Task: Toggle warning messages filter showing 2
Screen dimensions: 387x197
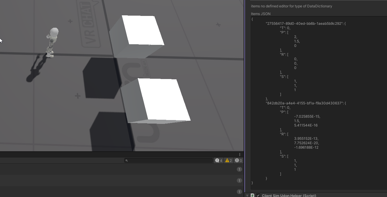Action: point(228,160)
